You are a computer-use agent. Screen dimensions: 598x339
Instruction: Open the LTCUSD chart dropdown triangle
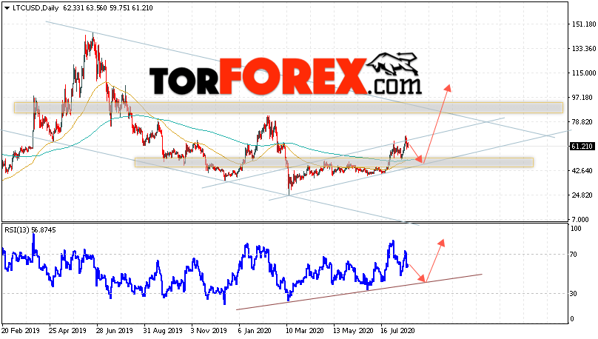click(7, 8)
